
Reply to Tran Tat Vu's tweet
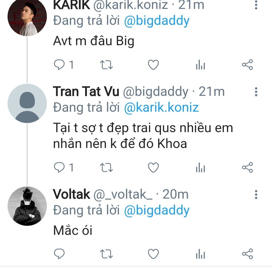coord(59,168)
